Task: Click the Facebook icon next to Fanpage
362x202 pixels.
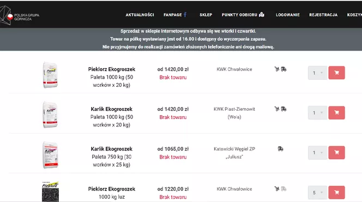Action: point(185,15)
